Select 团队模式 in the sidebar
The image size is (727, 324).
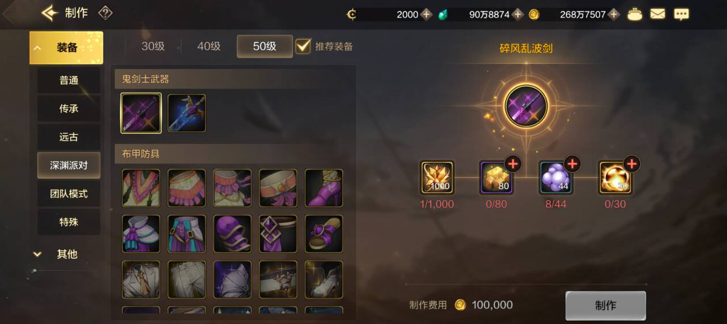tap(69, 194)
